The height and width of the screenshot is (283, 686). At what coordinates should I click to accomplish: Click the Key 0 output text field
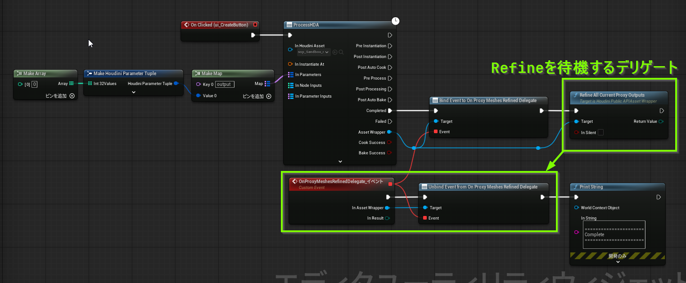(224, 85)
